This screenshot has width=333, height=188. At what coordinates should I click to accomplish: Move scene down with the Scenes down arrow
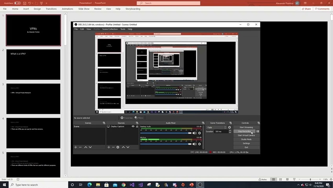(90, 147)
